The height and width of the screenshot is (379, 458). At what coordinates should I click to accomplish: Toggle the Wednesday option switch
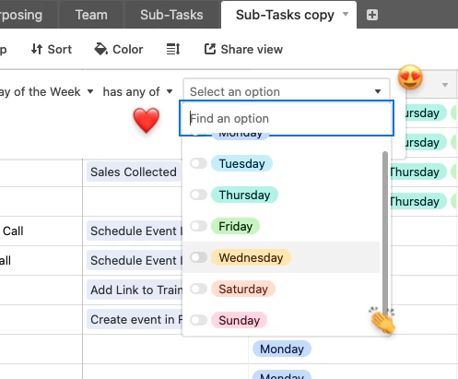coord(198,257)
